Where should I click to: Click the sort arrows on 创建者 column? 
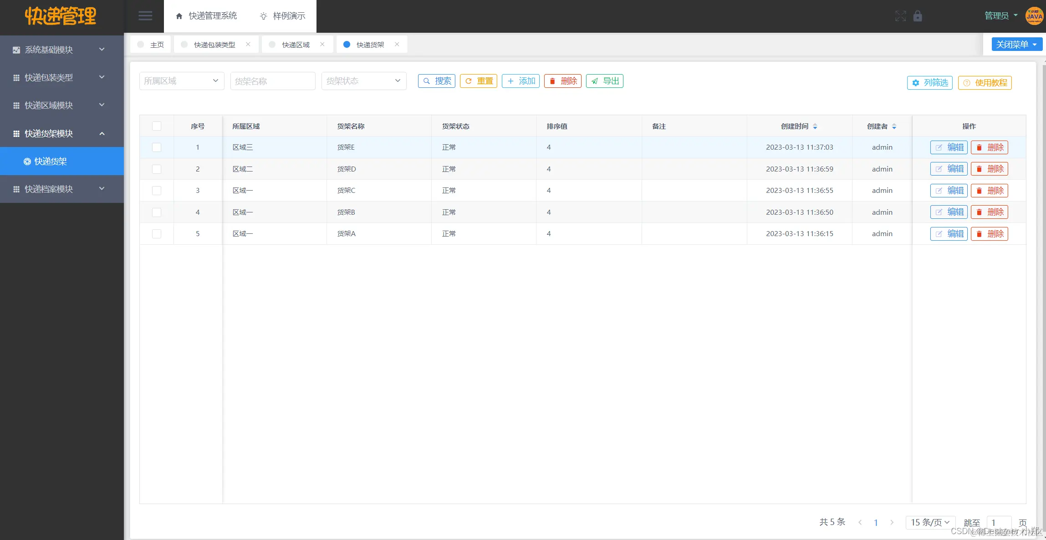tap(894, 126)
